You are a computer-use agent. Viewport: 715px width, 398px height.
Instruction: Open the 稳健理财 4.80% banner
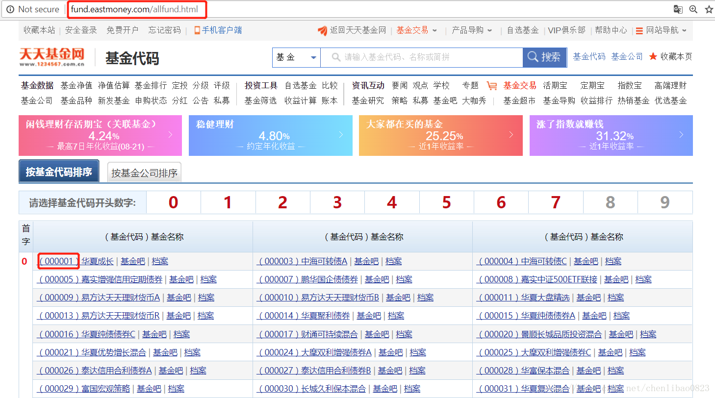pos(271,135)
